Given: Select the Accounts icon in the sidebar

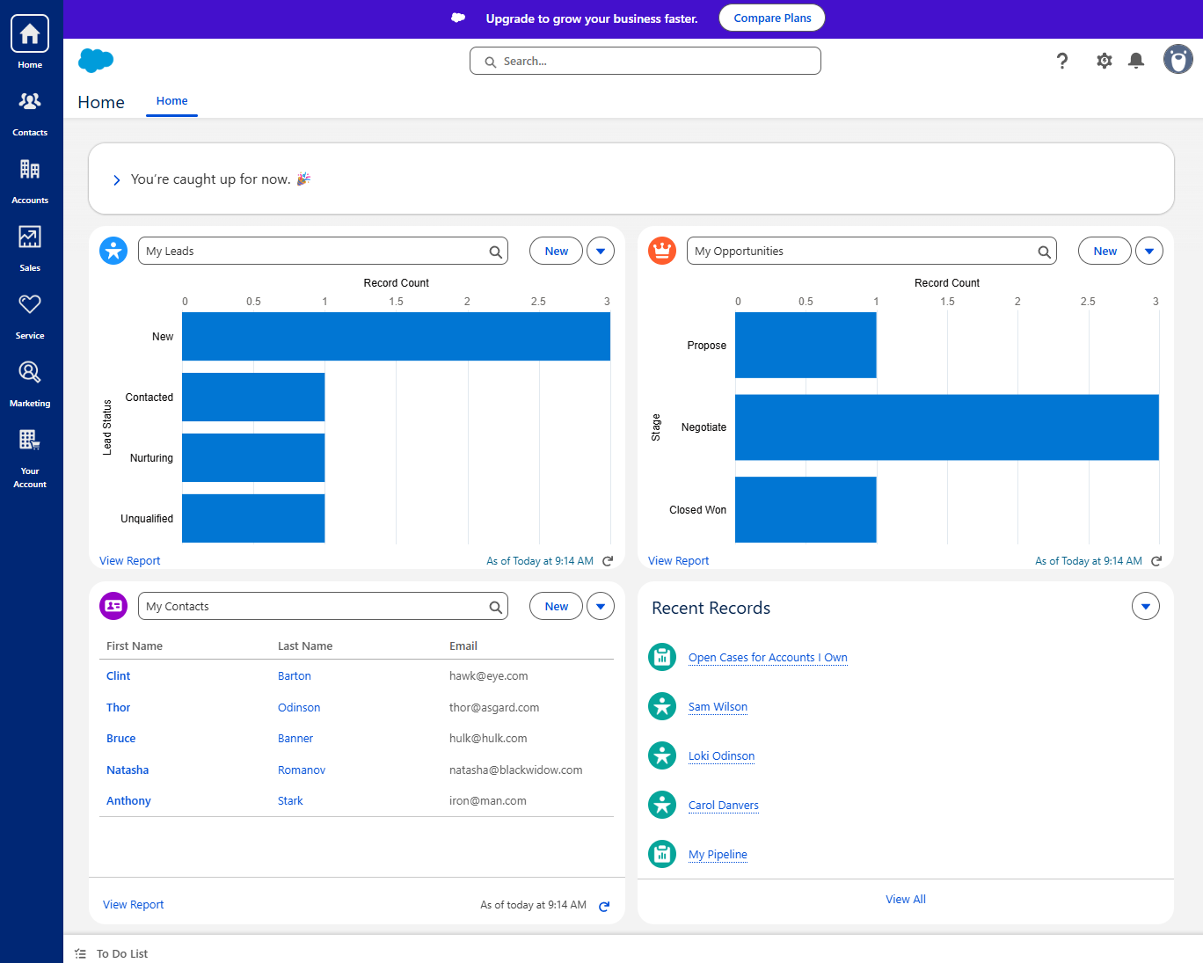Looking at the screenshot, I should [x=30, y=178].
